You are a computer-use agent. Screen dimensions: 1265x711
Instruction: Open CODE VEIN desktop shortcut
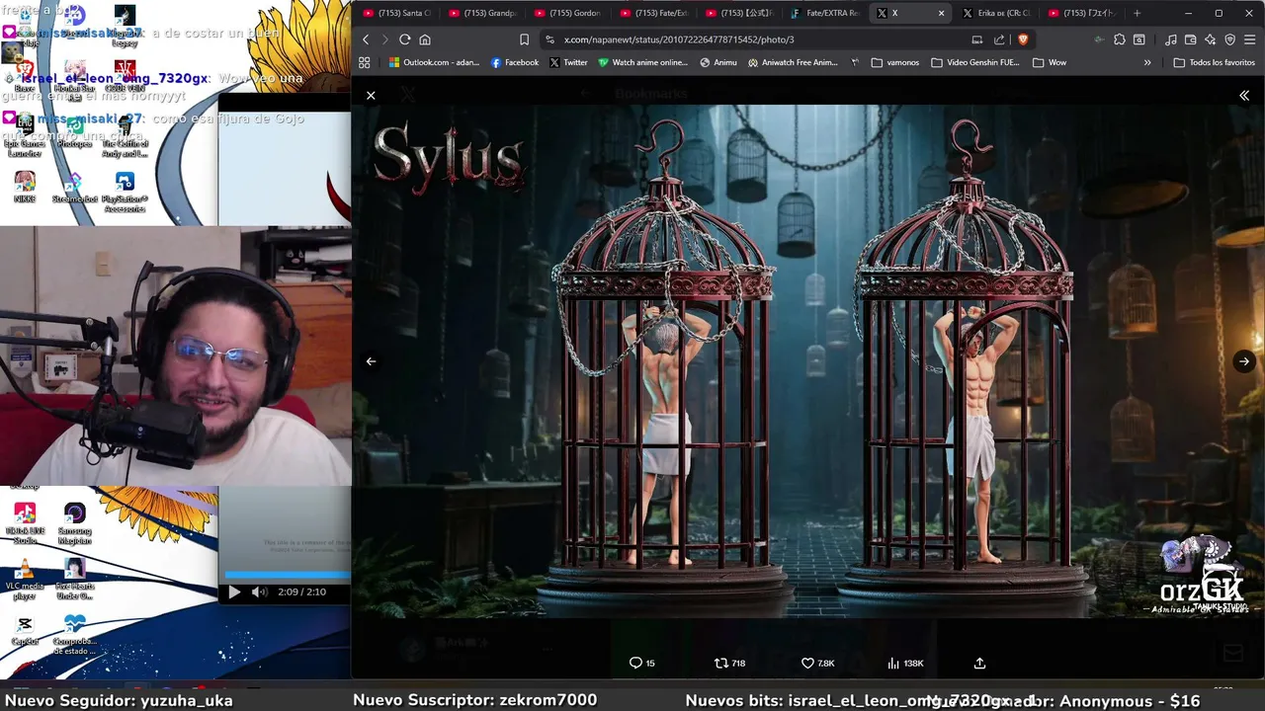(125, 76)
